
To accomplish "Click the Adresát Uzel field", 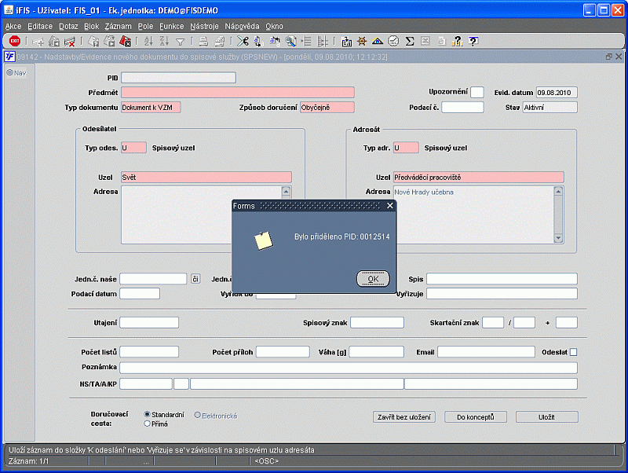I will click(479, 177).
